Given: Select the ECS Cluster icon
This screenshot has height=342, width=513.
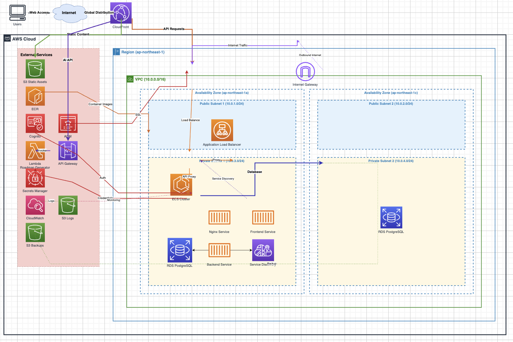Looking at the screenshot, I should tap(181, 185).
